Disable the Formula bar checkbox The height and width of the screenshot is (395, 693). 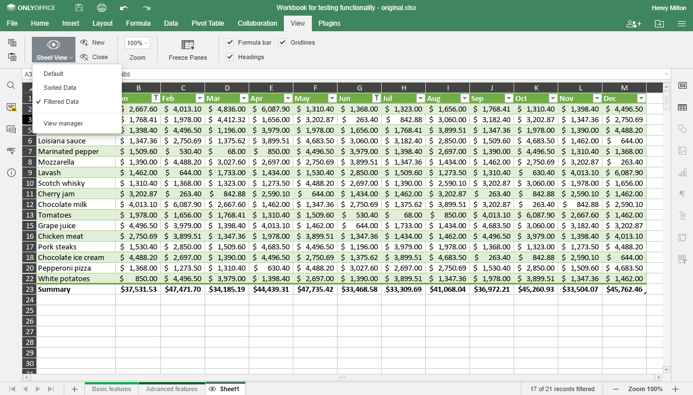[229, 42]
